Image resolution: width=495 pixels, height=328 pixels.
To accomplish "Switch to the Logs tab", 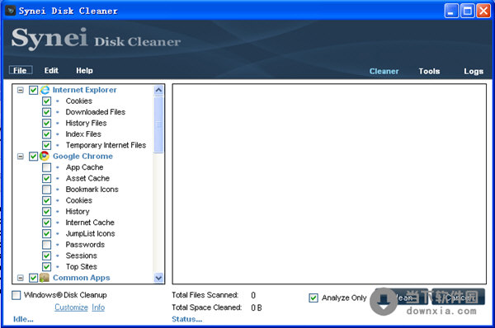I will tap(474, 71).
